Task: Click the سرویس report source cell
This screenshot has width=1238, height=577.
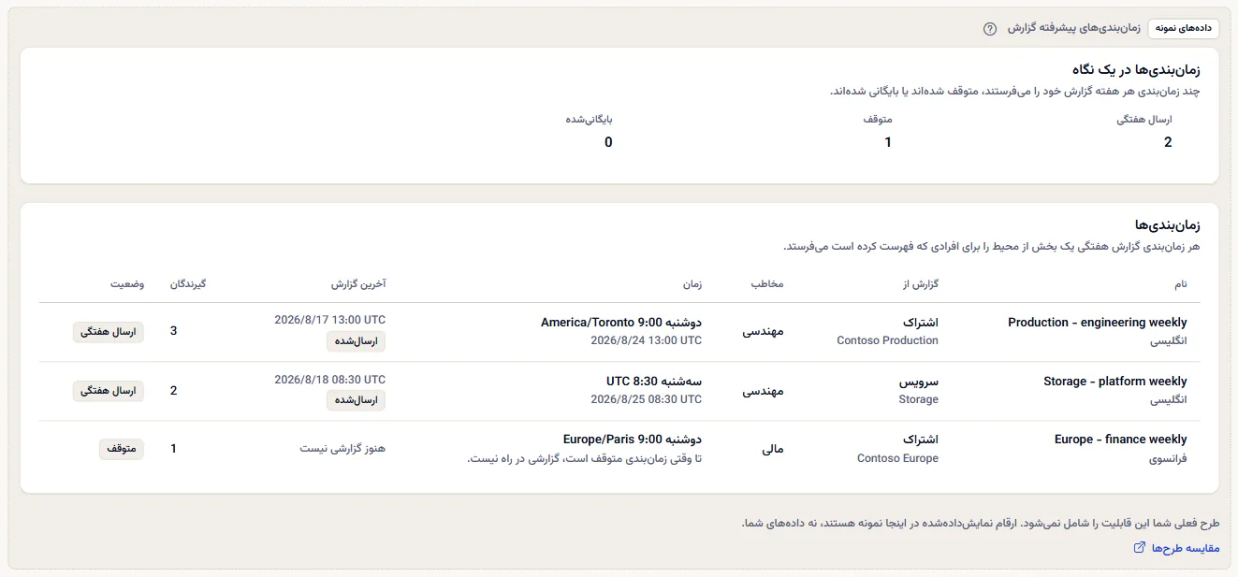Action: click(919, 382)
